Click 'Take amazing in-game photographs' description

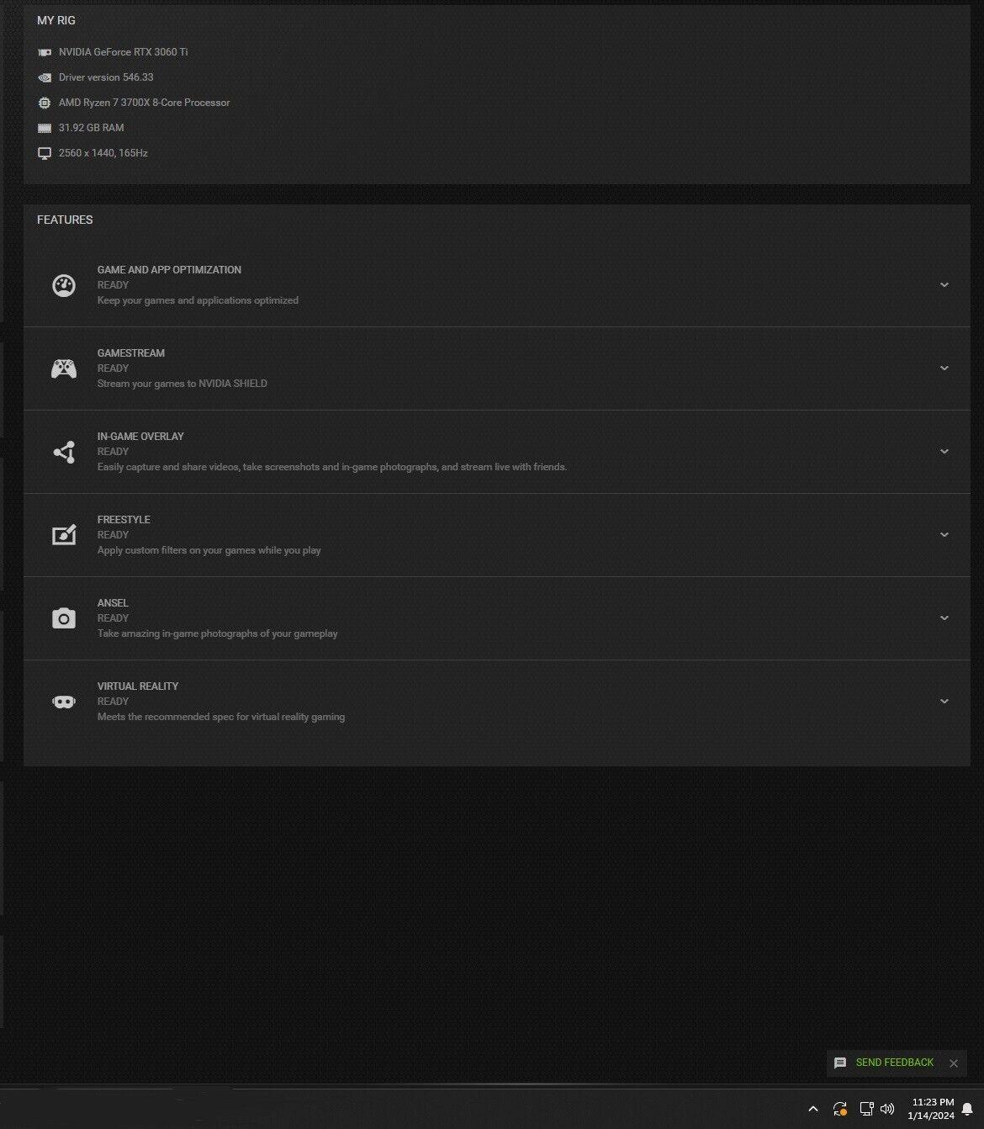click(218, 633)
